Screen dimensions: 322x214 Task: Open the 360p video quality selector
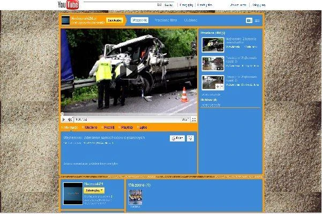click(x=185, y=120)
